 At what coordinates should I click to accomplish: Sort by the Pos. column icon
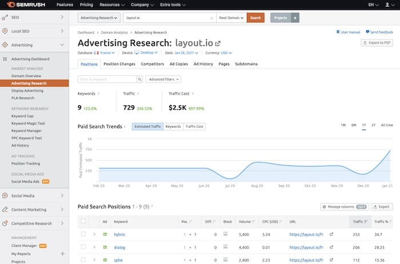(x=190, y=222)
